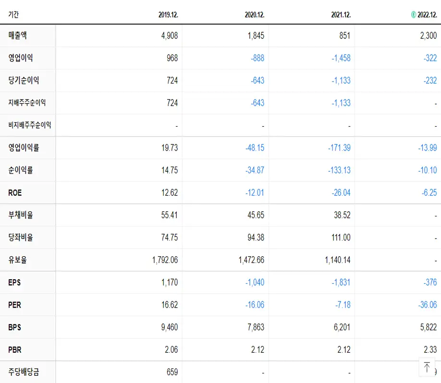Click the 1,845 revenue value
The image size is (441, 383).
click(x=256, y=36)
